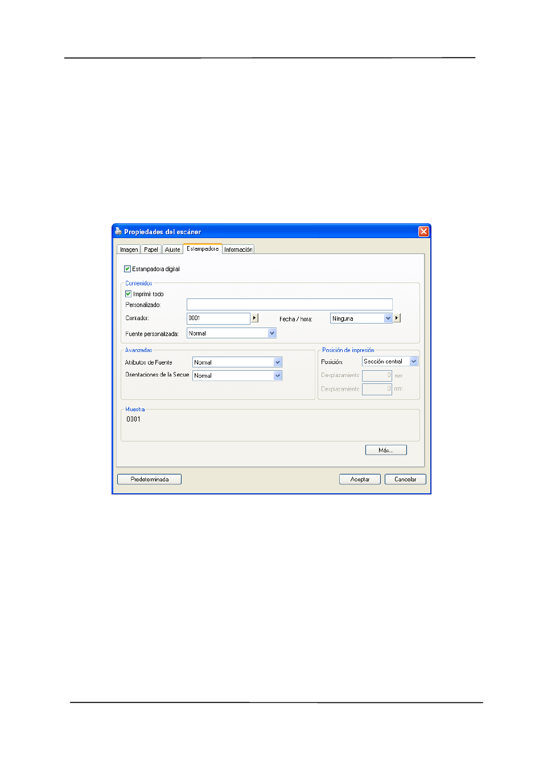
Task: Click the Contador input field
Action: click(x=218, y=318)
